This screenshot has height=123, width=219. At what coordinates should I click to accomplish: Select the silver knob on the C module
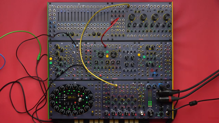pyautogui.click(x=141, y=113)
